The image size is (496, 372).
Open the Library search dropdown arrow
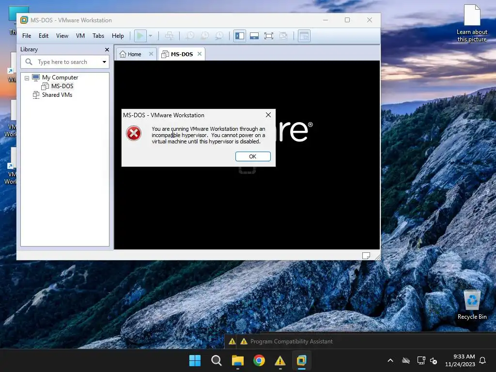(x=105, y=62)
